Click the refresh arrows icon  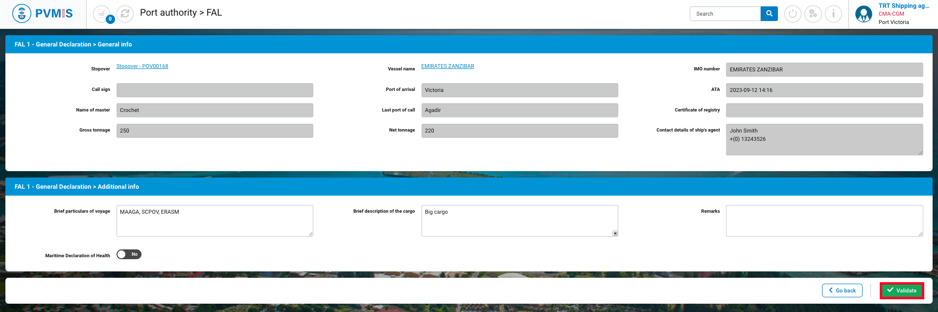125,14
